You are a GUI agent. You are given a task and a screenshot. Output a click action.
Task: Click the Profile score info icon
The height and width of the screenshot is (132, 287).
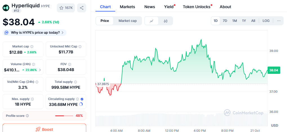coord(27,116)
